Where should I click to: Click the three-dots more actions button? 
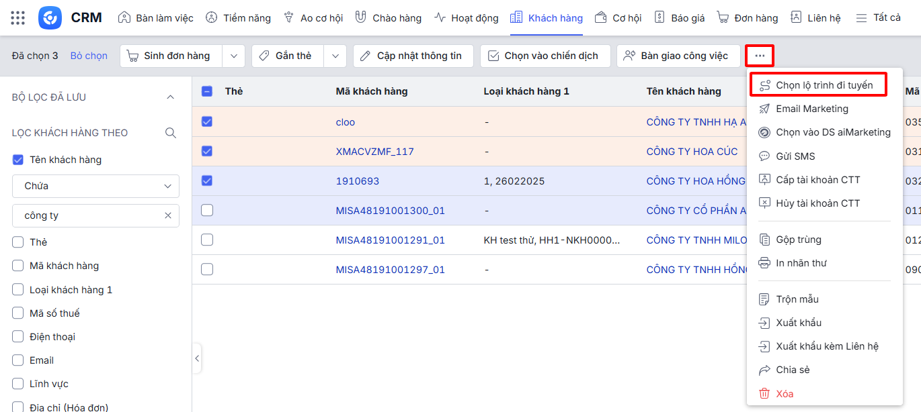coord(760,56)
